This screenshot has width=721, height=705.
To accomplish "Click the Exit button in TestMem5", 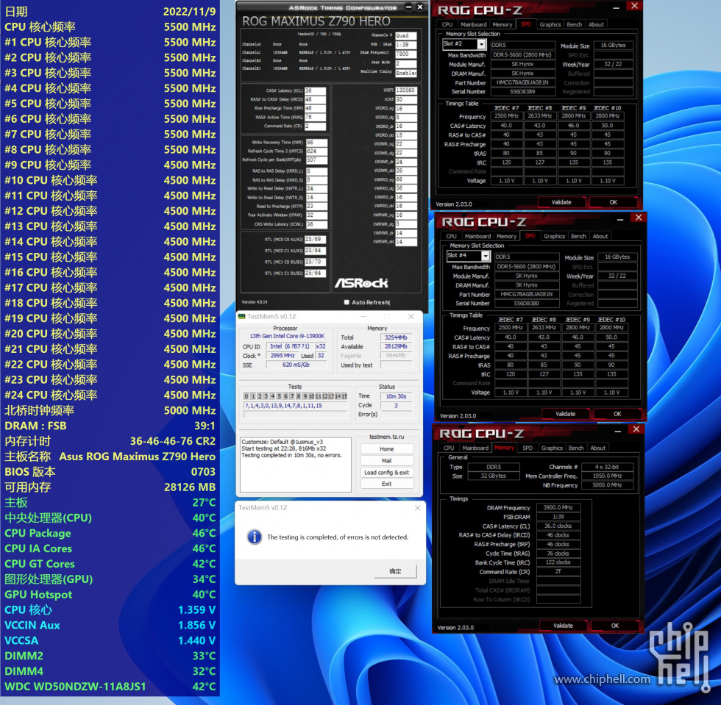I will (x=387, y=484).
